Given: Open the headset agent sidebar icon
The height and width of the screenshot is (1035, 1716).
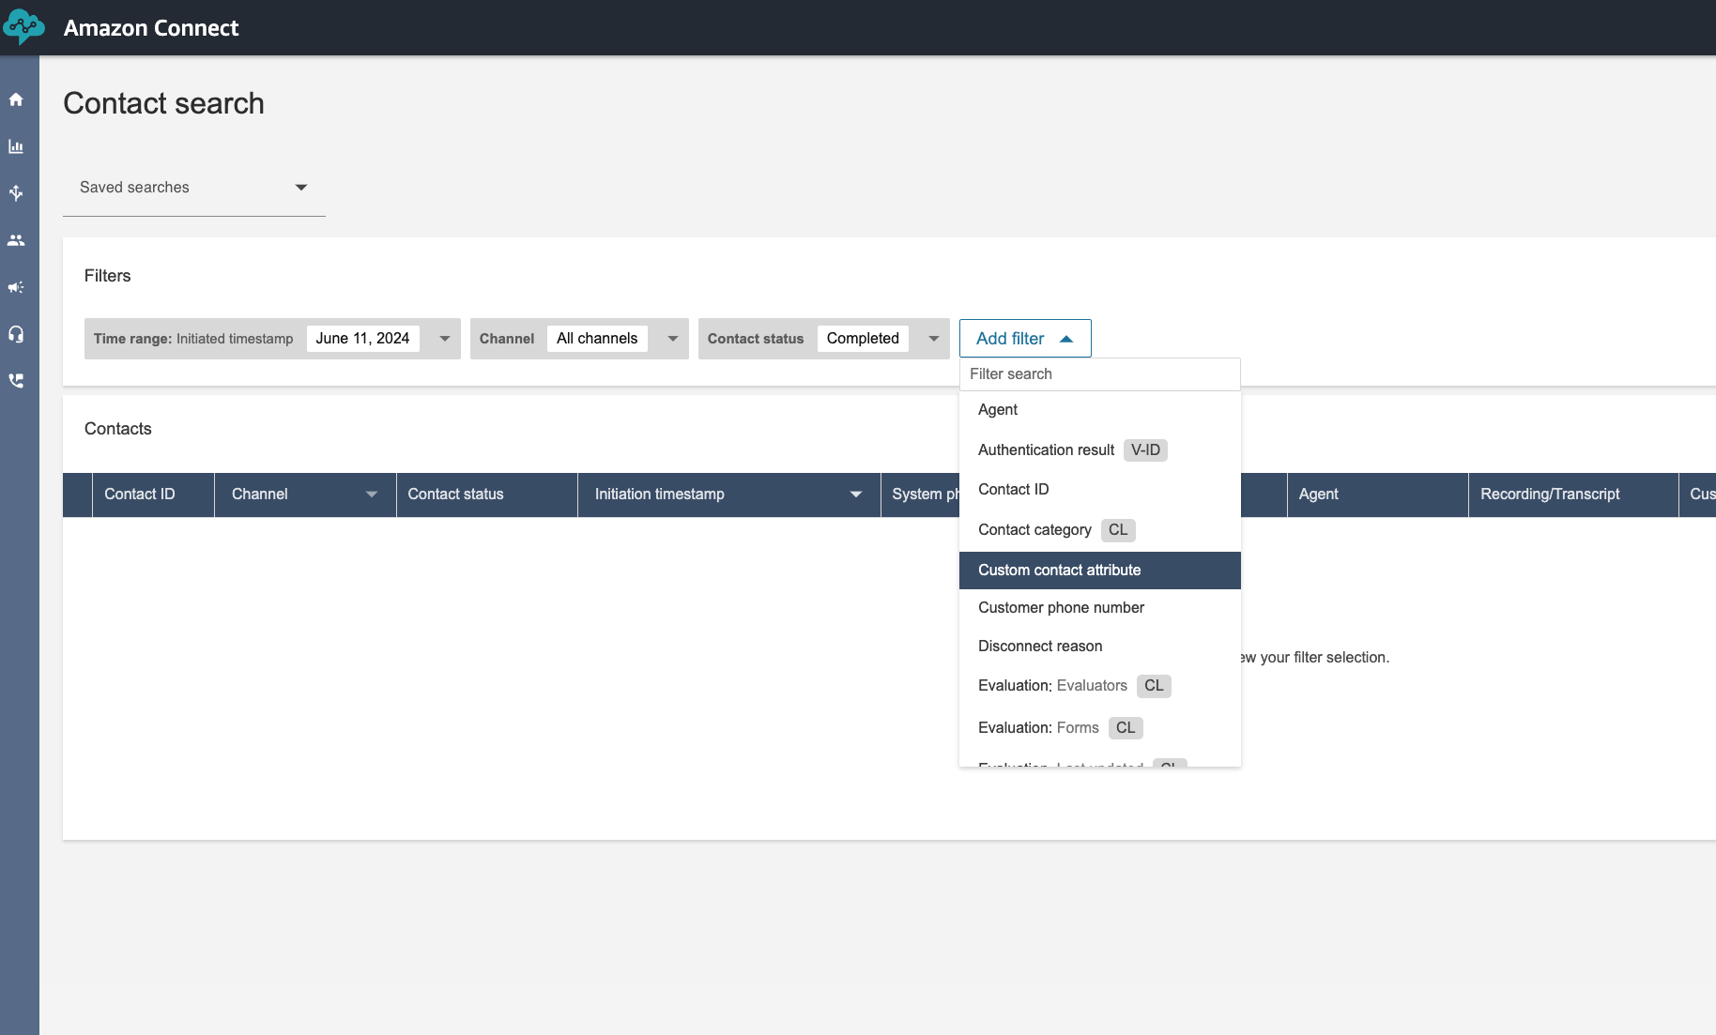Looking at the screenshot, I should tap(16, 334).
